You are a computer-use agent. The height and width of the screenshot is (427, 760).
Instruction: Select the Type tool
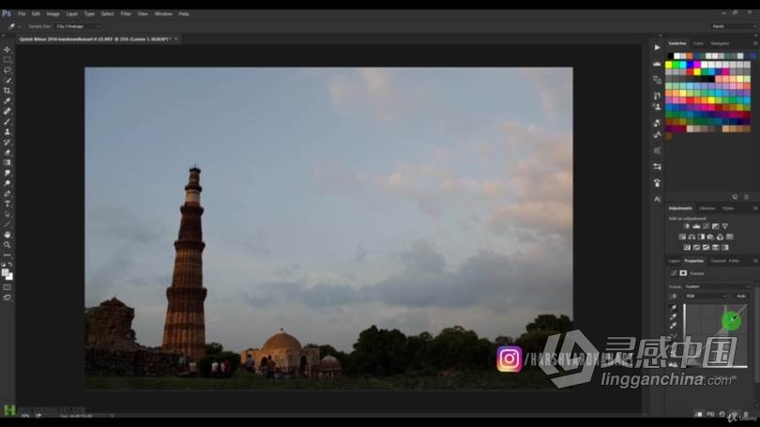(x=8, y=204)
